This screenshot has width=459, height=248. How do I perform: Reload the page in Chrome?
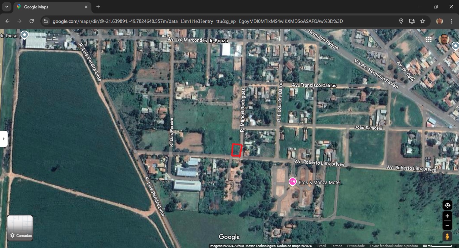pyautogui.click(x=32, y=21)
